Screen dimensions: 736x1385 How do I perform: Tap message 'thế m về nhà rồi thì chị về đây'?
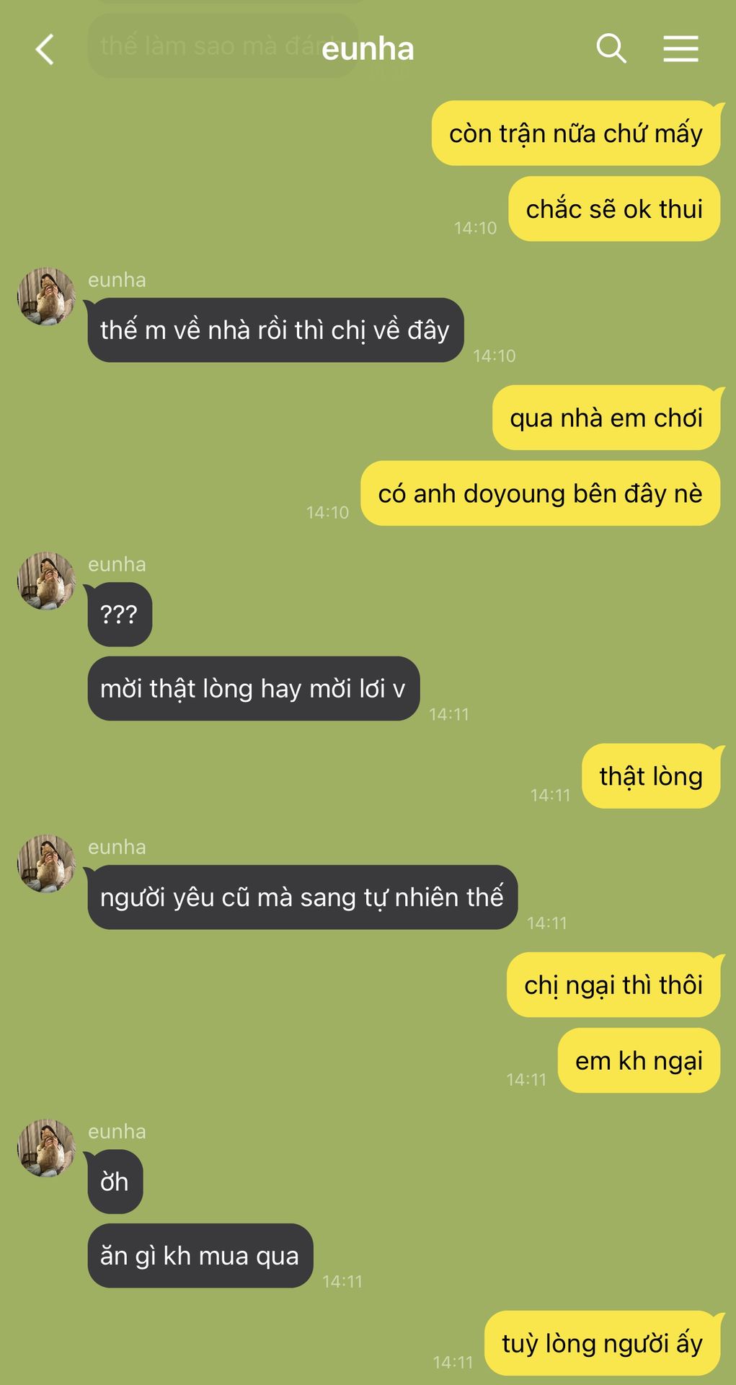tap(275, 330)
